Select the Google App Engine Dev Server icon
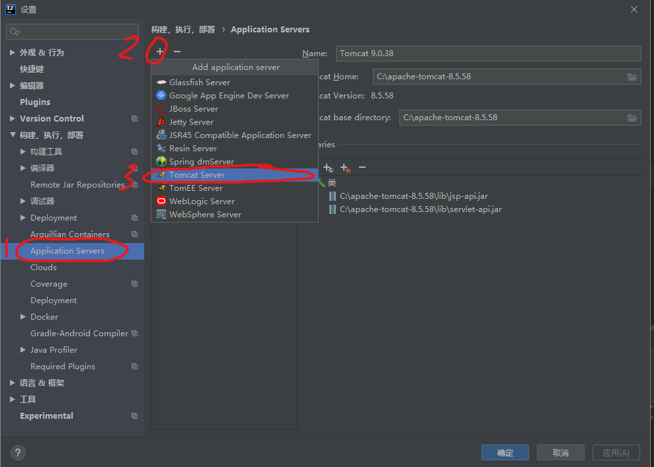The height and width of the screenshot is (467, 654). (161, 95)
